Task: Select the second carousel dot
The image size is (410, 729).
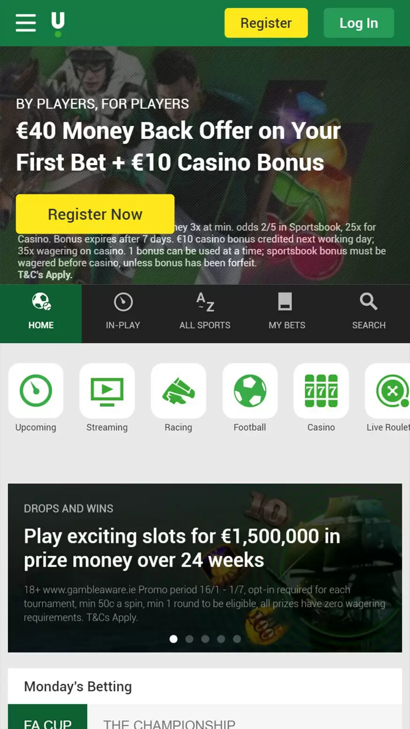Action: pos(189,639)
